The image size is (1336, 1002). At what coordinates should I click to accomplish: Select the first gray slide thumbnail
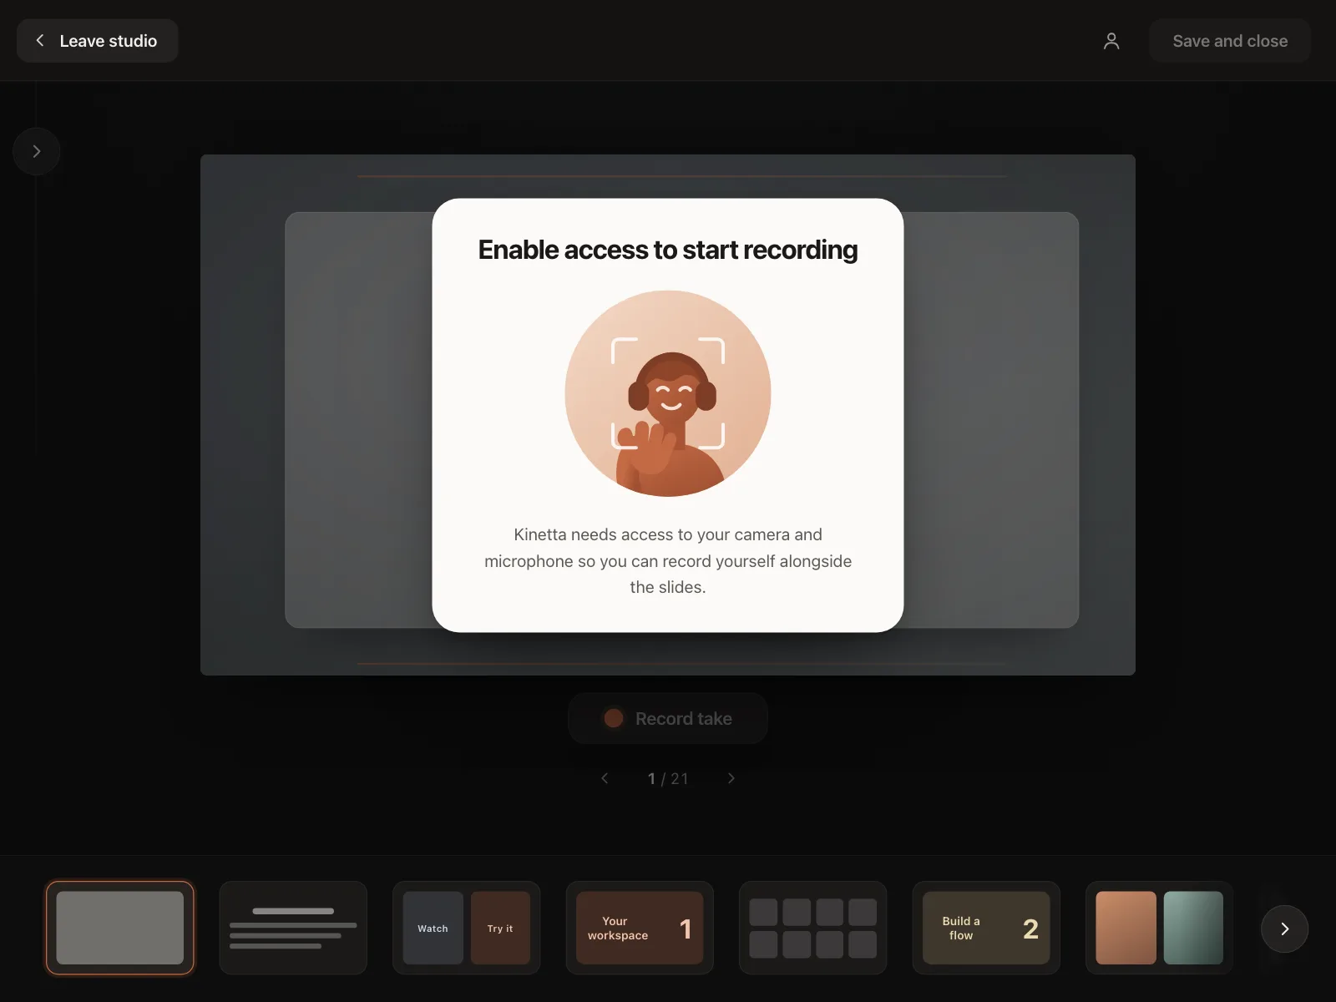pos(120,928)
